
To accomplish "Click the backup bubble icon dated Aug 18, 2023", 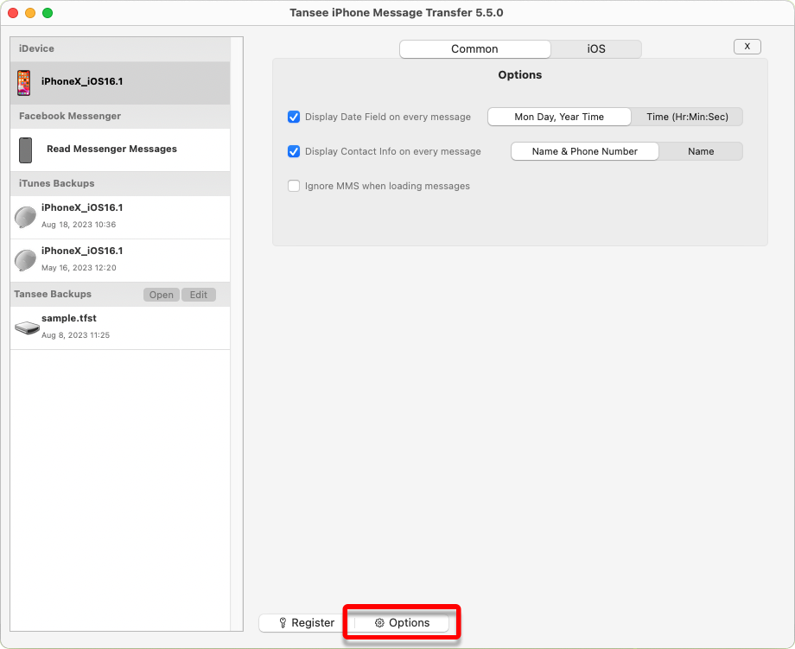I will pyautogui.click(x=25, y=217).
